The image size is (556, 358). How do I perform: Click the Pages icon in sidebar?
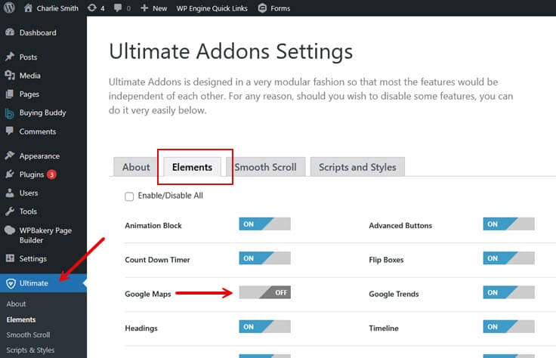point(10,94)
